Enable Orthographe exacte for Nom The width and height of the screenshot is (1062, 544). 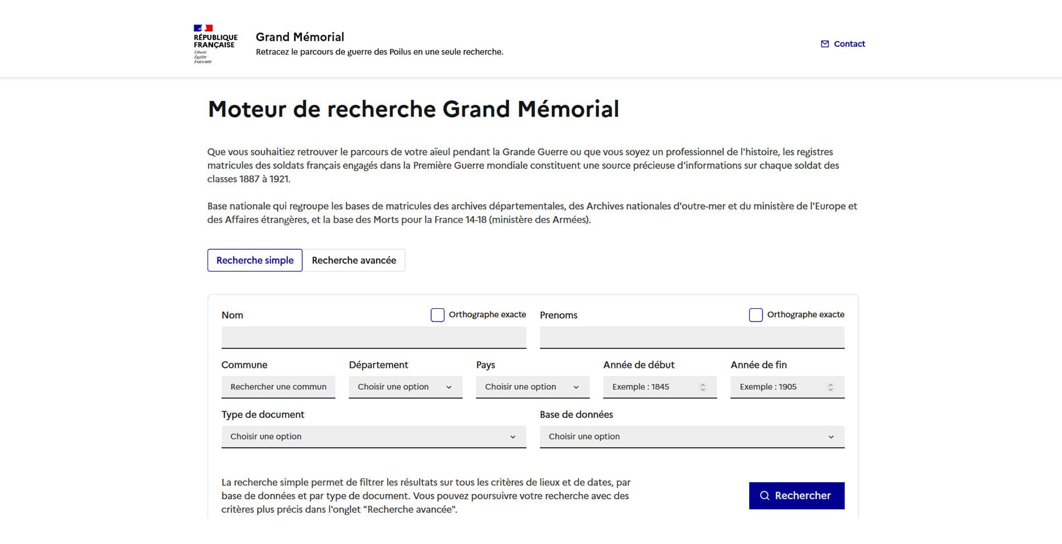[x=437, y=315]
